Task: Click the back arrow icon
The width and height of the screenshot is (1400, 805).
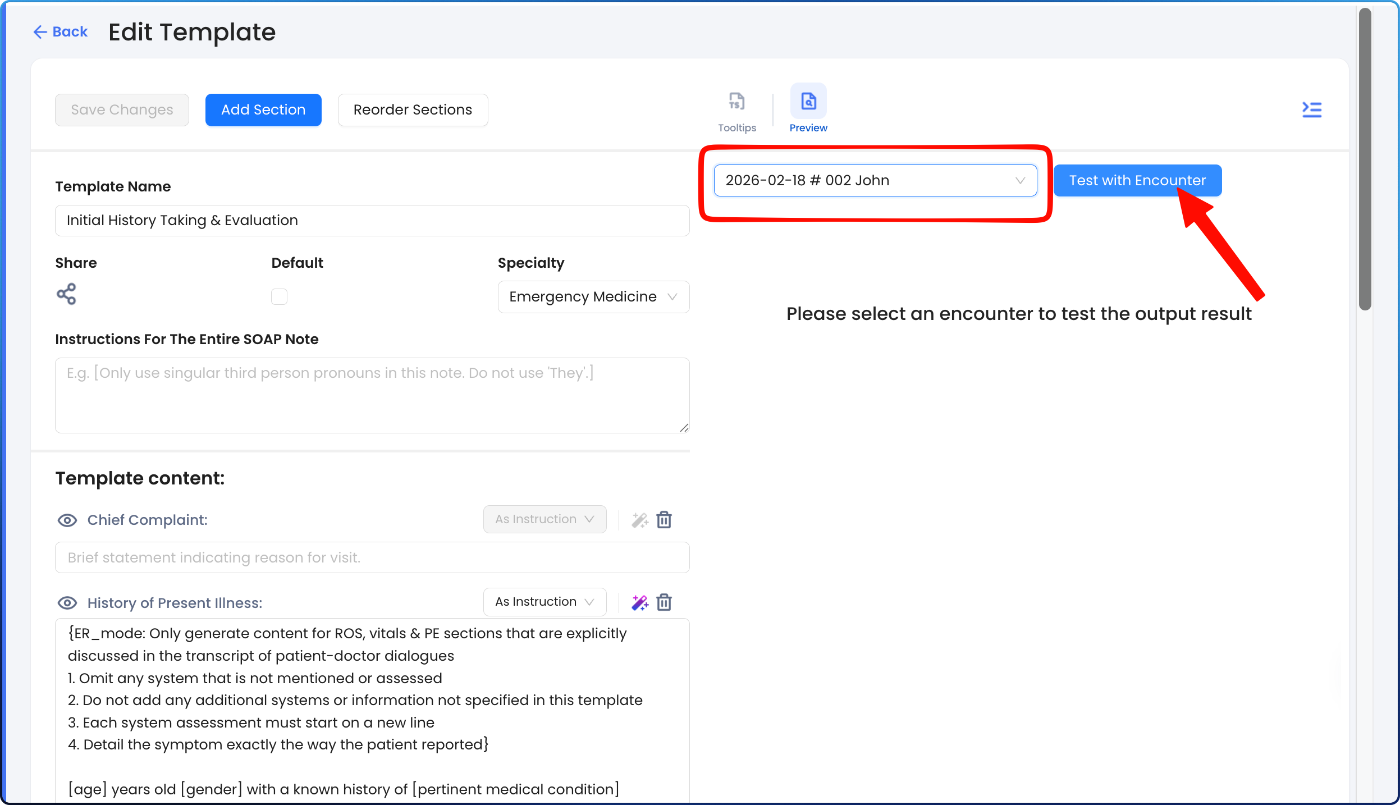Action: coord(40,32)
